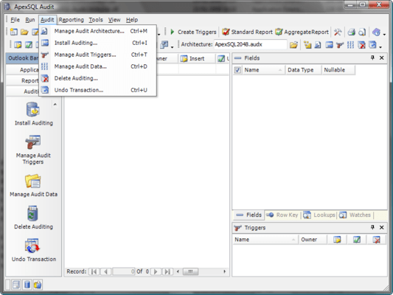
Task: Open dropdown arrow beside database-view icon
Action: [172, 47]
